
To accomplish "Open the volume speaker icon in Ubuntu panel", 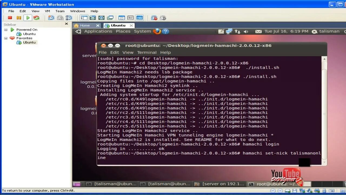I will (246, 32).
